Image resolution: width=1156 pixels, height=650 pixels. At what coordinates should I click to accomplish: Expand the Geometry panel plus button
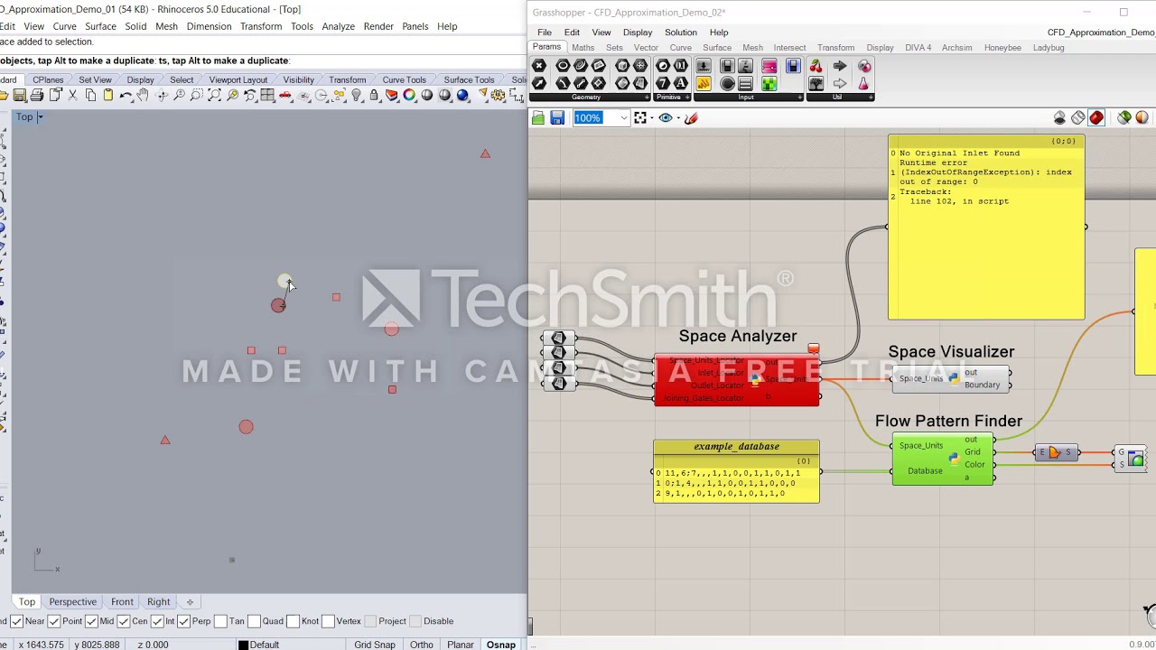[x=647, y=97]
